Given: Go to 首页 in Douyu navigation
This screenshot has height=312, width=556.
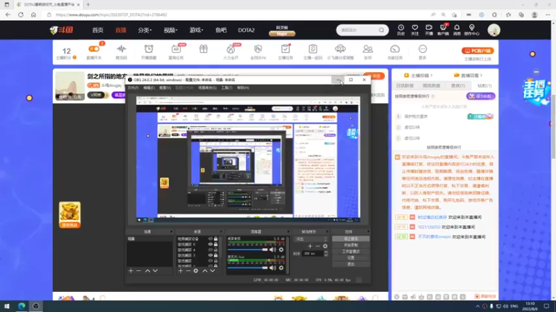Looking at the screenshot, I should pyautogui.click(x=97, y=30).
